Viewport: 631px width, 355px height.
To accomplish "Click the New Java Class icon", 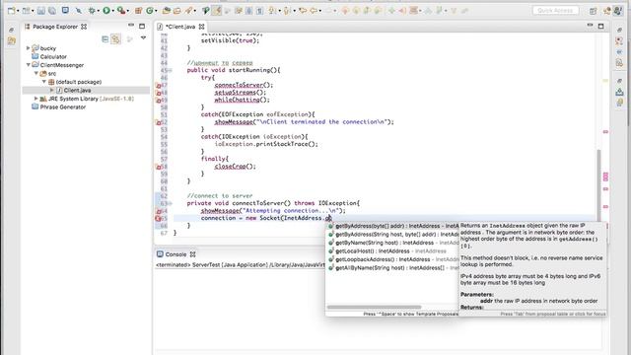I will [x=149, y=11].
